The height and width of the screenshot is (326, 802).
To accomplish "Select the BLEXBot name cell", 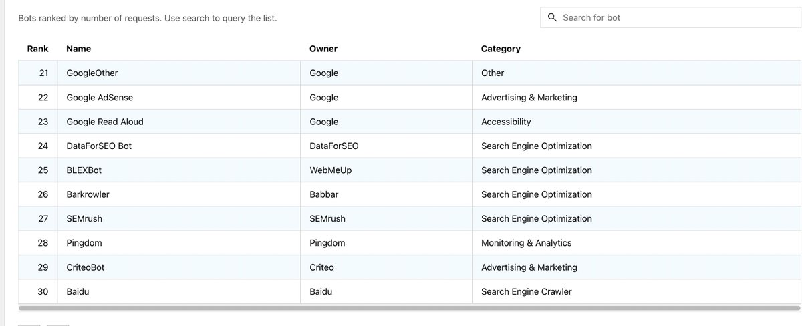I will (x=179, y=170).
